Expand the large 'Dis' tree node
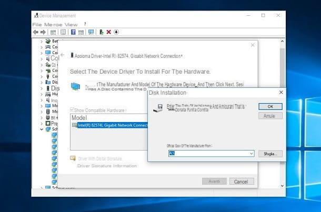 point(42,88)
